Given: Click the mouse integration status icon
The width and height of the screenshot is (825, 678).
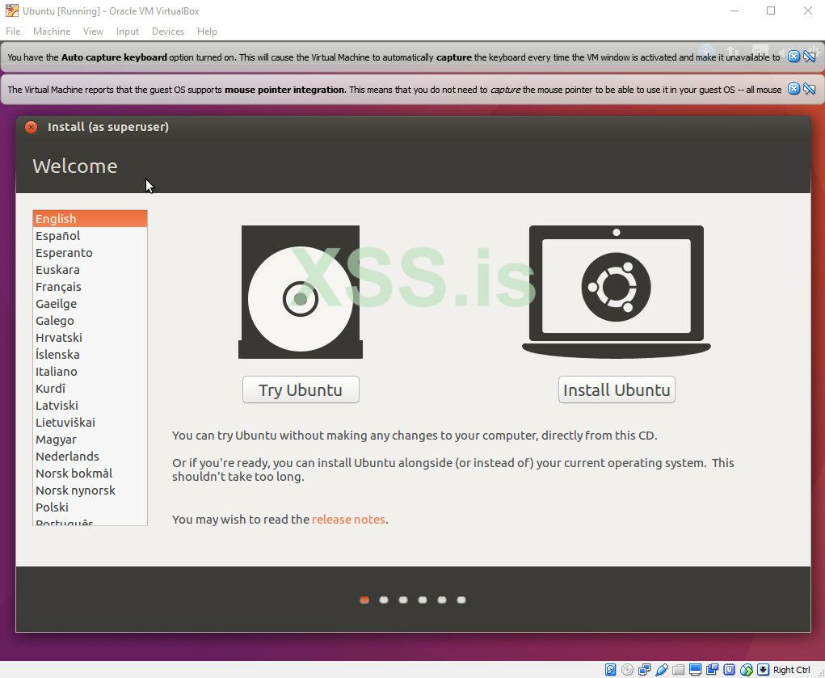Looking at the screenshot, I should (746, 670).
